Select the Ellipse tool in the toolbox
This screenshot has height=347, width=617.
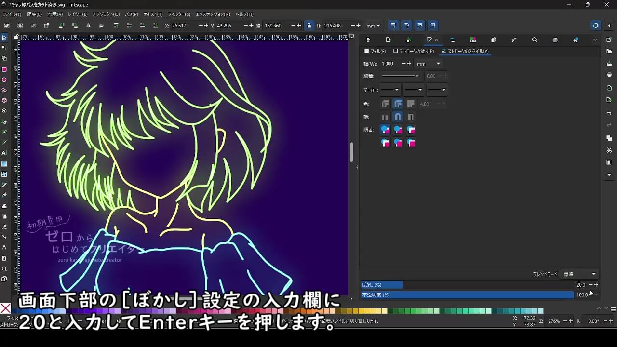click(4, 80)
